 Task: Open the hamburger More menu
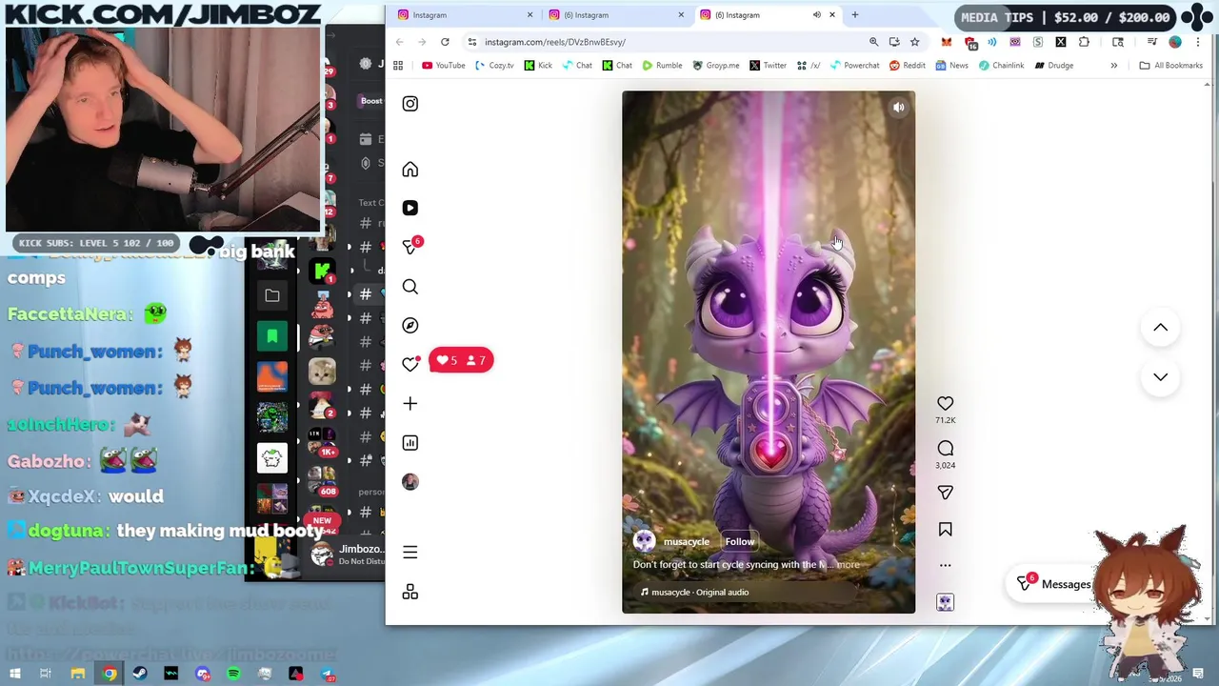pyautogui.click(x=410, y=553)
